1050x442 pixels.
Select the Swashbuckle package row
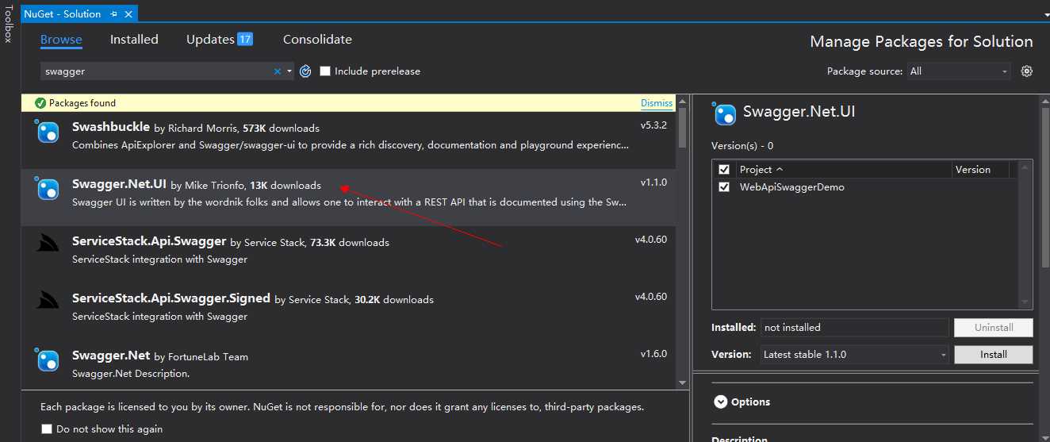coord(349,140)
